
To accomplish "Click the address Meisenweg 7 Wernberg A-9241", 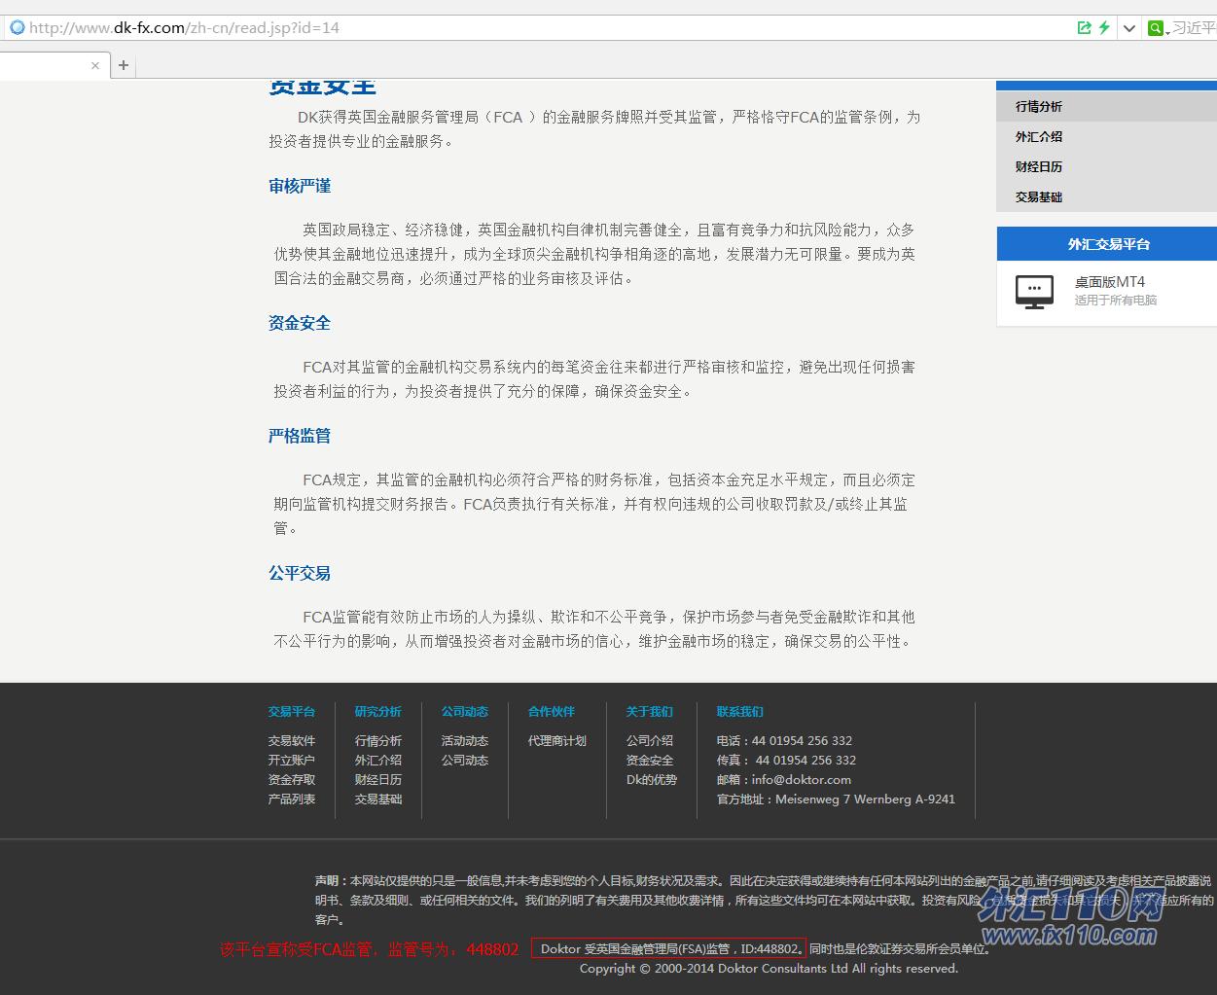I will [866, 800].
